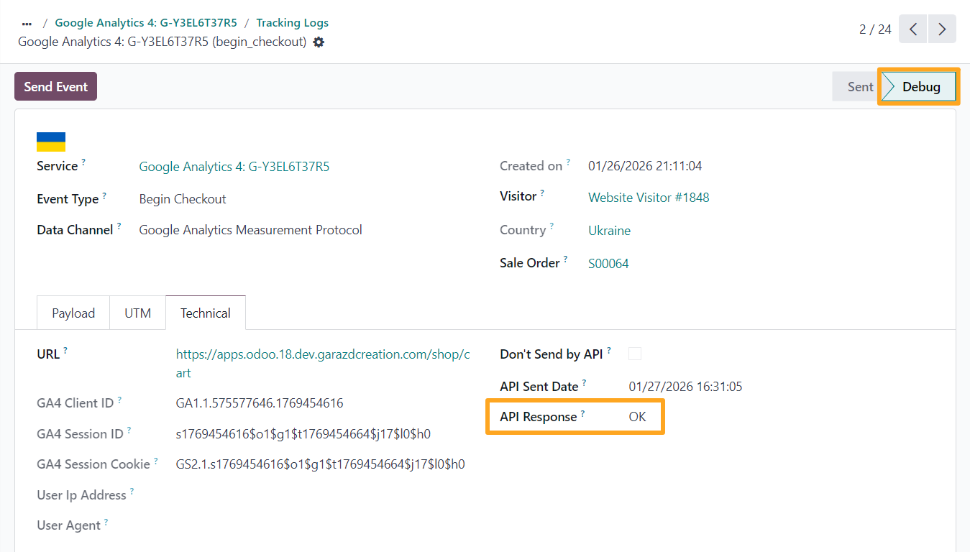Show help tooltip for Created on

[568, 162]
